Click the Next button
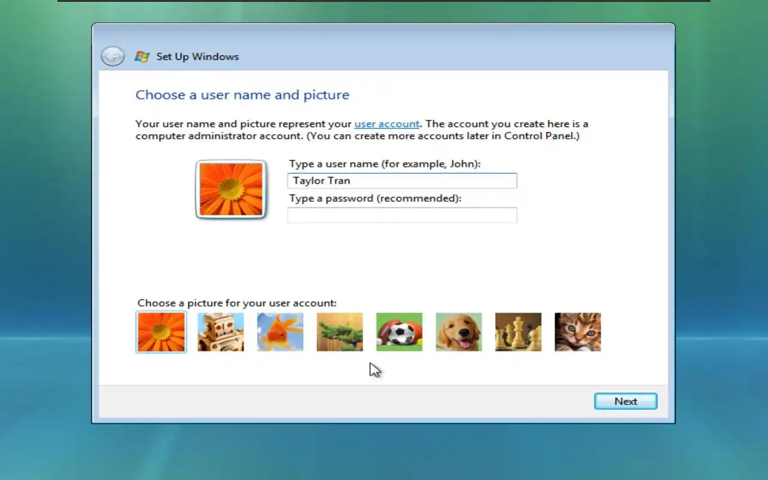This screenshot has height=480, width=768. (626, 401)
